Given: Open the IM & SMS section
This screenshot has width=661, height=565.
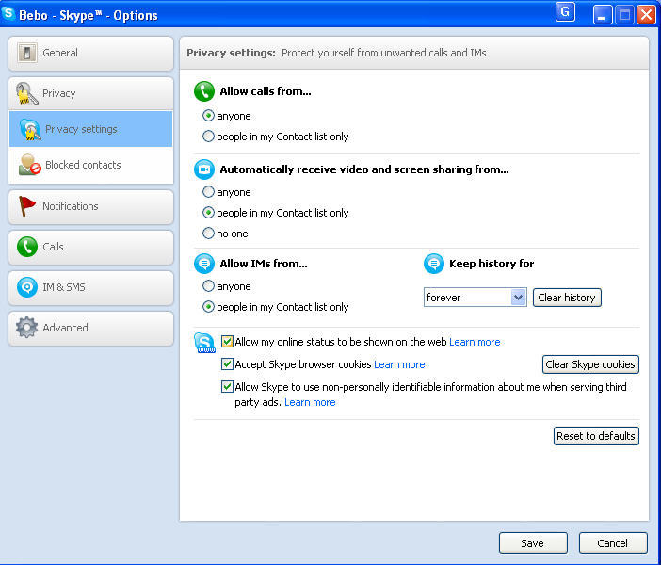Looking at the screenshot, I should pos(90,287).
